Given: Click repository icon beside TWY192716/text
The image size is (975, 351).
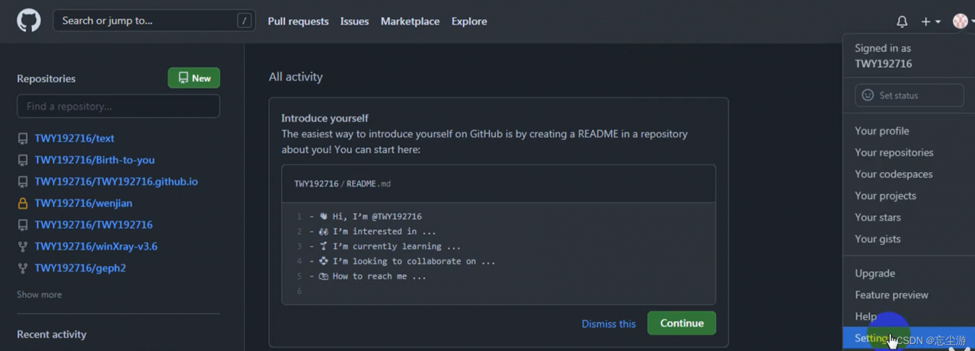Looking at the screenshot, I should [x=23, y=139].
